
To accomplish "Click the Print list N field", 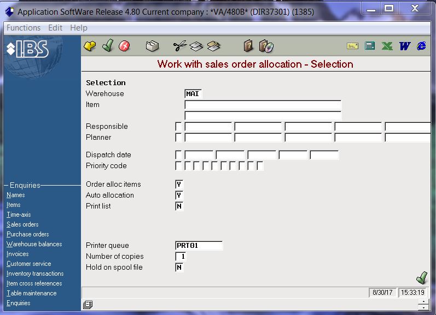I will pos(179,206).
